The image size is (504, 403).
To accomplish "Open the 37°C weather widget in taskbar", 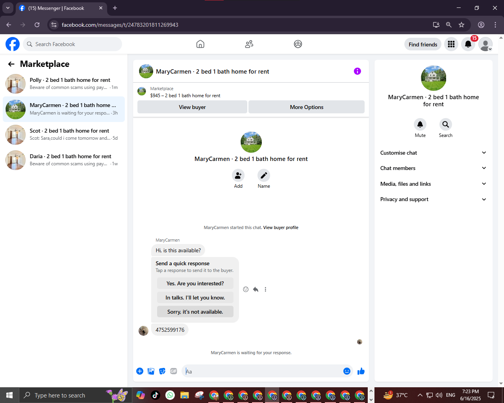I will [395, 395].
